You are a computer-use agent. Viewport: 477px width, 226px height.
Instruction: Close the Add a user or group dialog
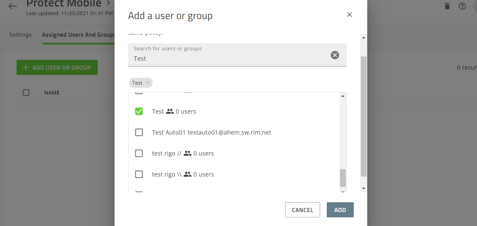coord(350,15)
